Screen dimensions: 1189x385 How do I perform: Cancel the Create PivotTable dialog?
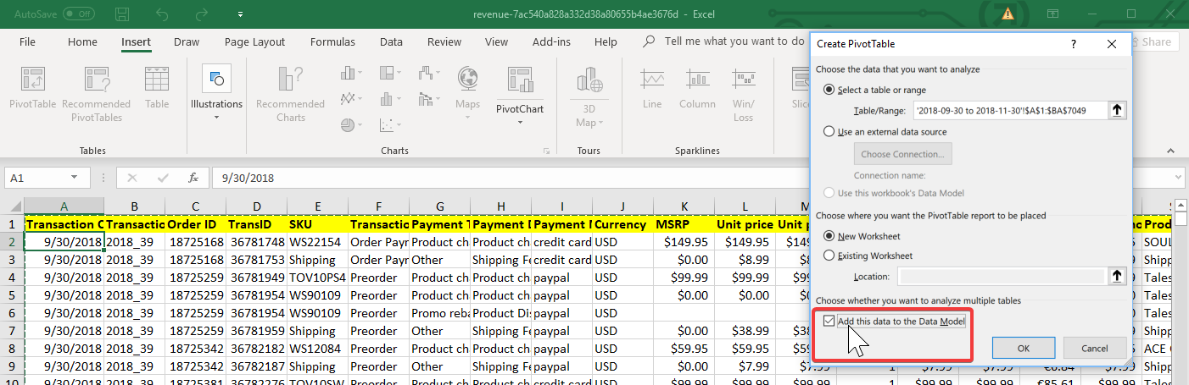coord(1093,348)
